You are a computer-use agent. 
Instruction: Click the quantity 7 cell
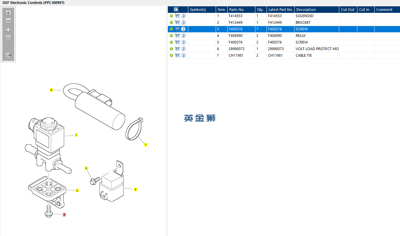(261, 29)
